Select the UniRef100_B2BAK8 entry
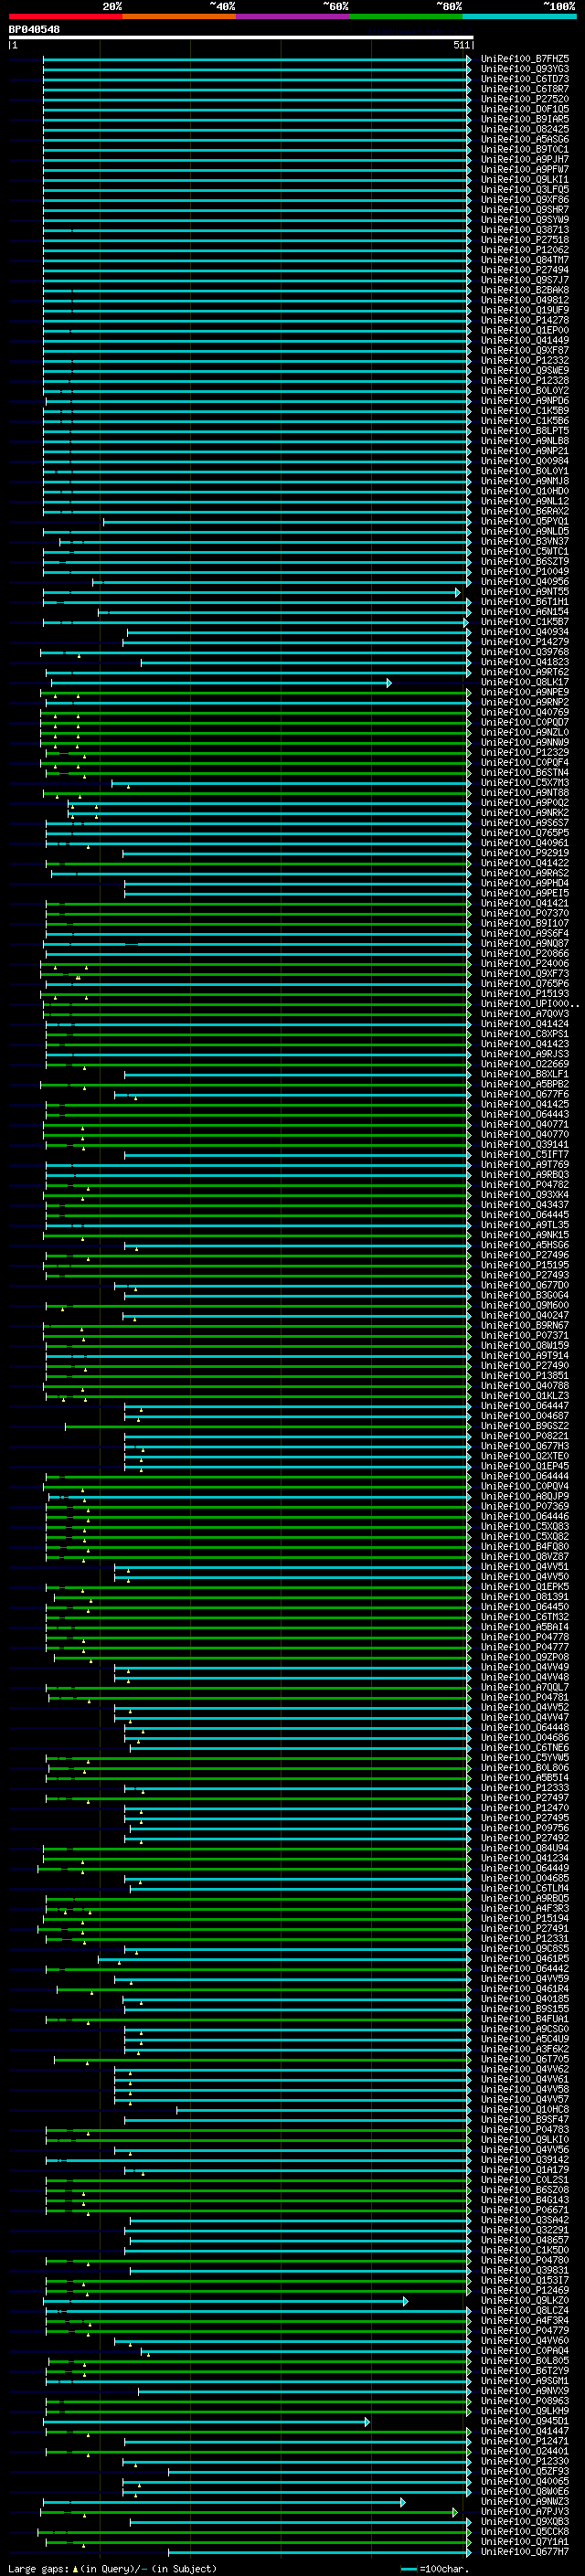 pyautogui.click(x=525, y=290)
